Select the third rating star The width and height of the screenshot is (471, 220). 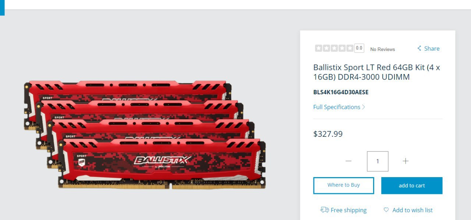click(334, 48)
